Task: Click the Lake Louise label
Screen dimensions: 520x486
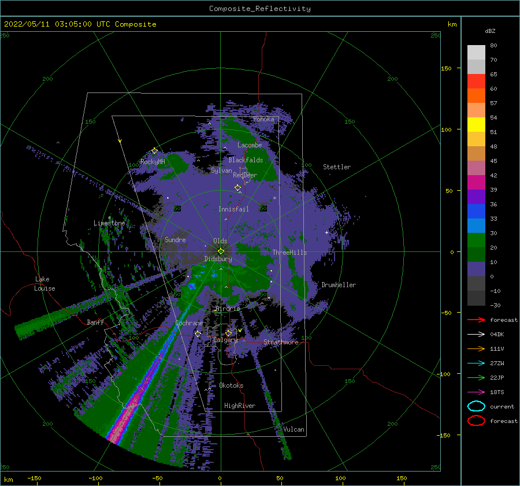Action: pos(44,284)
